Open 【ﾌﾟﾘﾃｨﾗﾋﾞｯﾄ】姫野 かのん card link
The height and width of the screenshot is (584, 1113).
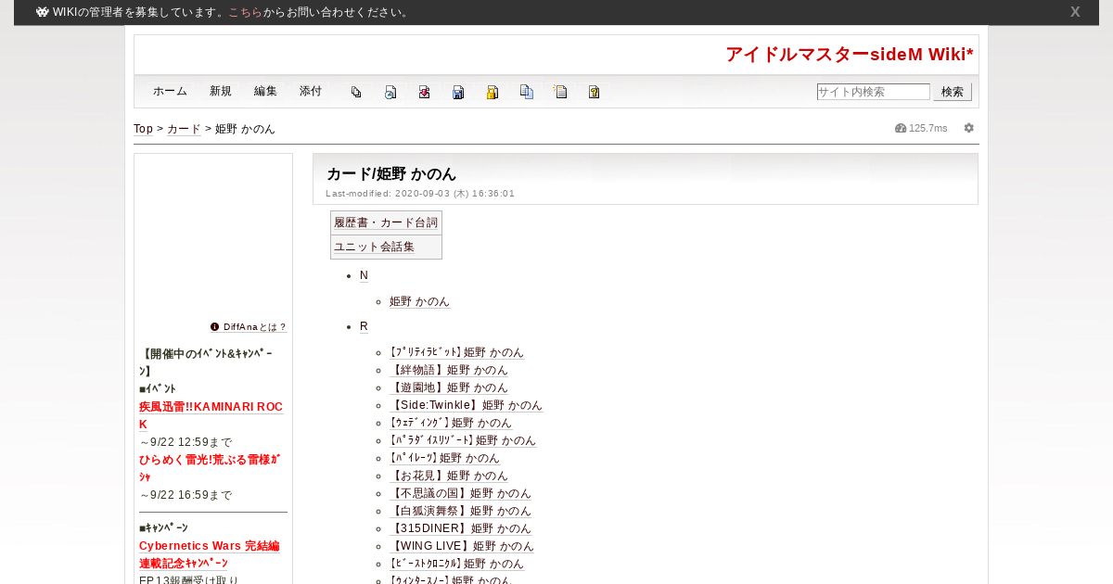pyautogui.click(x=456, y=352)
